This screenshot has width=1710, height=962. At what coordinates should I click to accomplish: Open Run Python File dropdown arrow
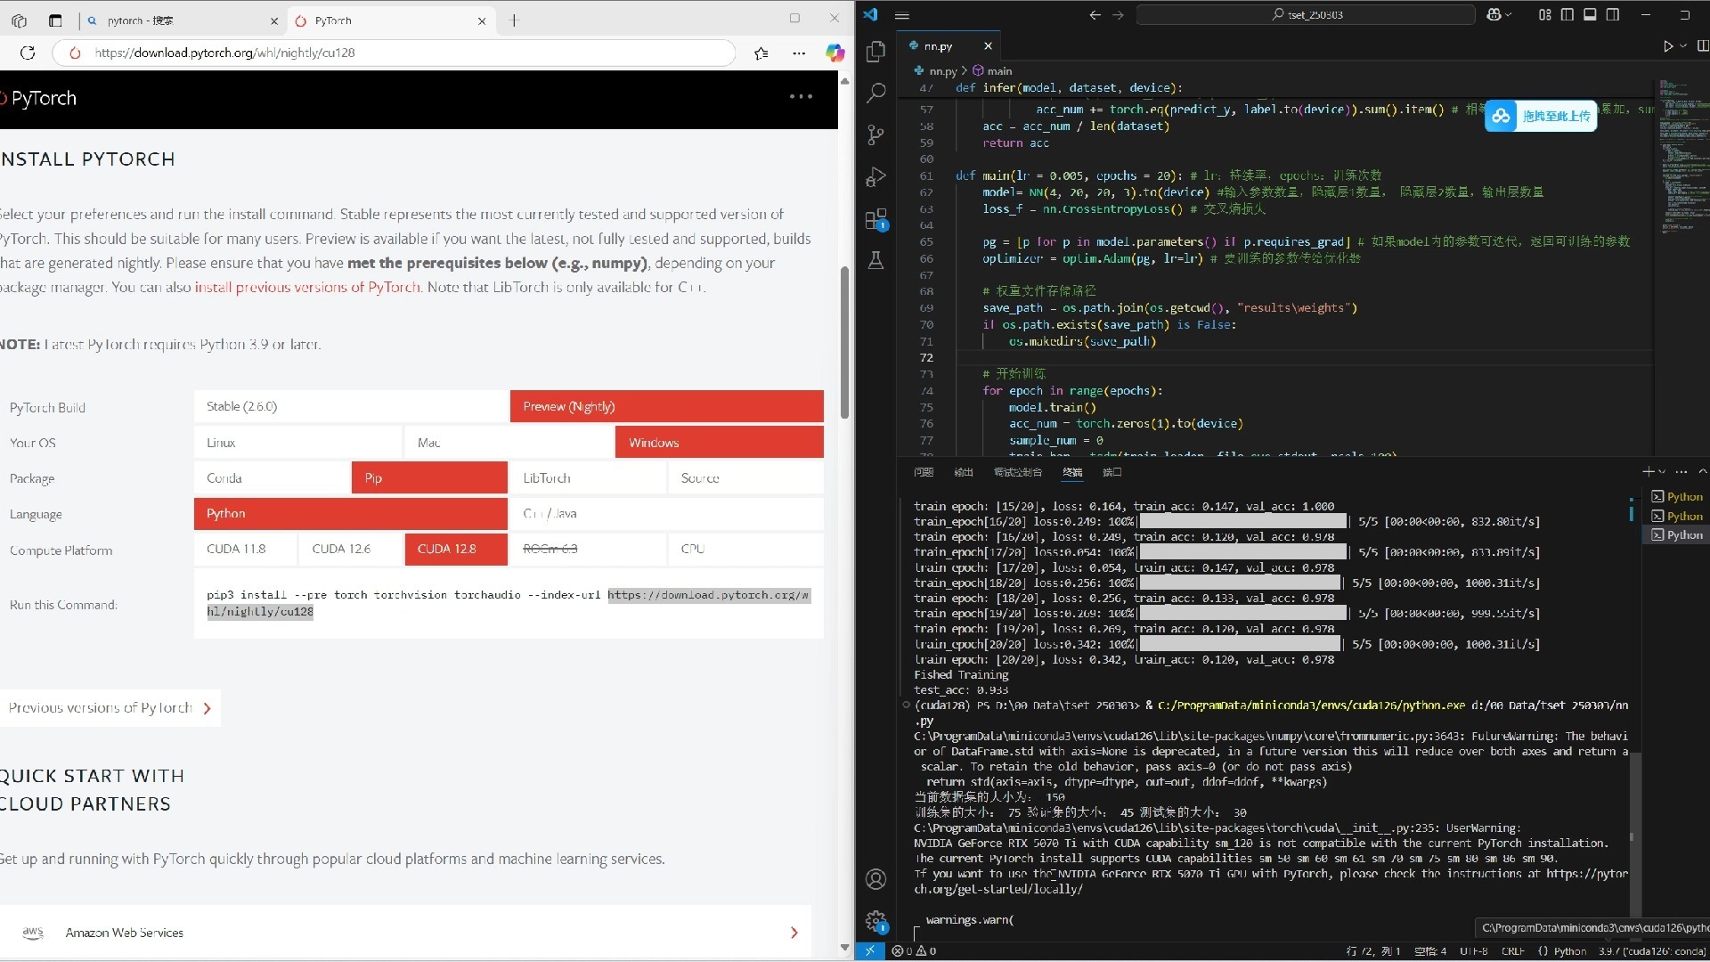coord(1683,46)
